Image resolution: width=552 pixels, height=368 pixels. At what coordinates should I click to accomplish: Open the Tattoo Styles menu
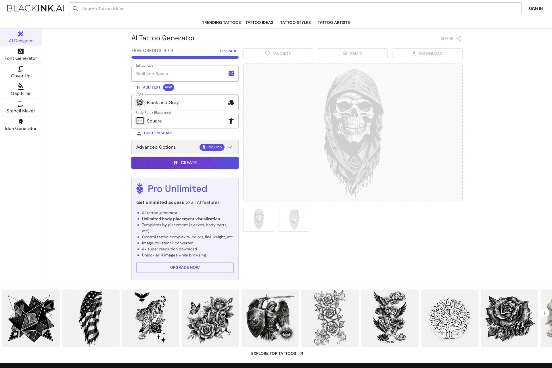pyautogui.click(x=295, y=22)
